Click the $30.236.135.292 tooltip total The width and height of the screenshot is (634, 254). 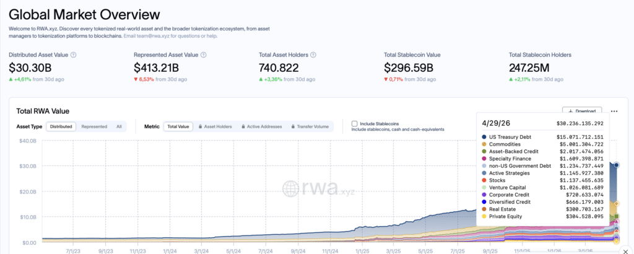580,123
